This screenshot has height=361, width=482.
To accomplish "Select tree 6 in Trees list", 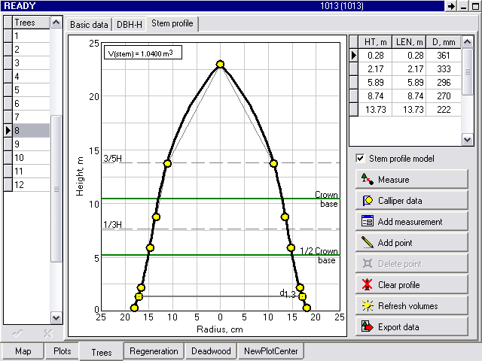I will coord(31,103).
